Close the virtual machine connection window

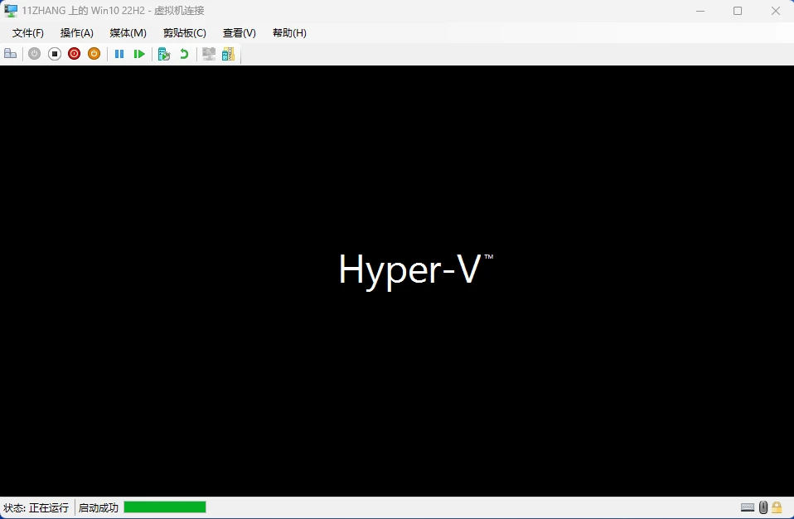[775, 11]
